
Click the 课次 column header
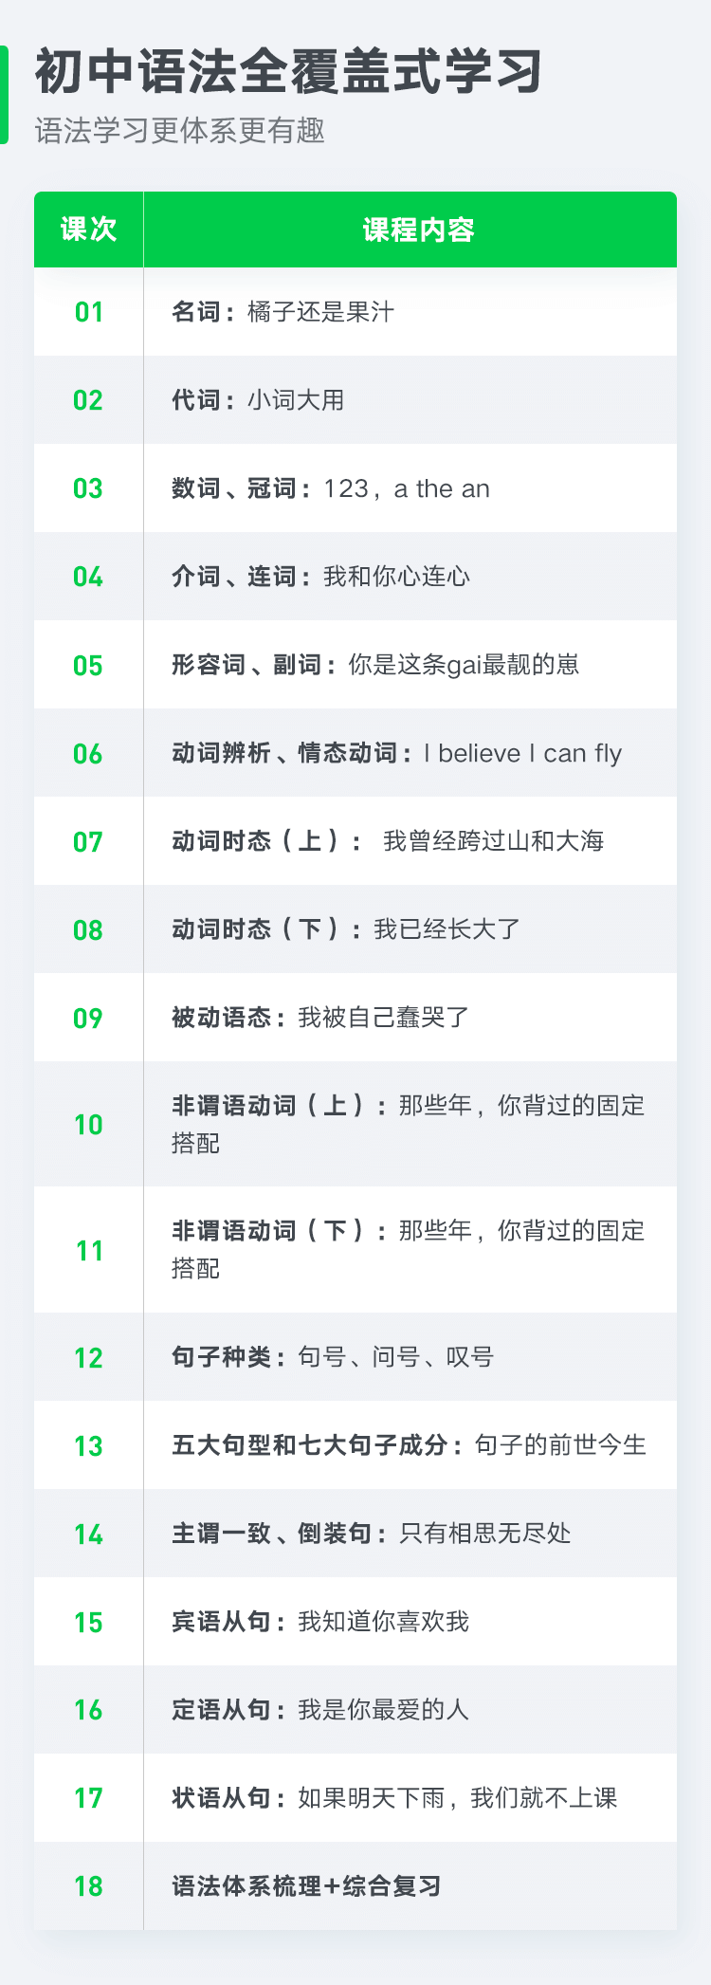88,230
